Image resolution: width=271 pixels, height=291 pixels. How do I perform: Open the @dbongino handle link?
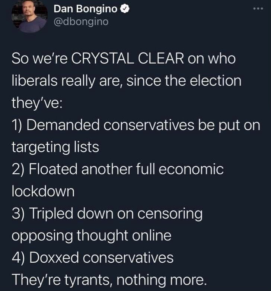click(82, 22)
